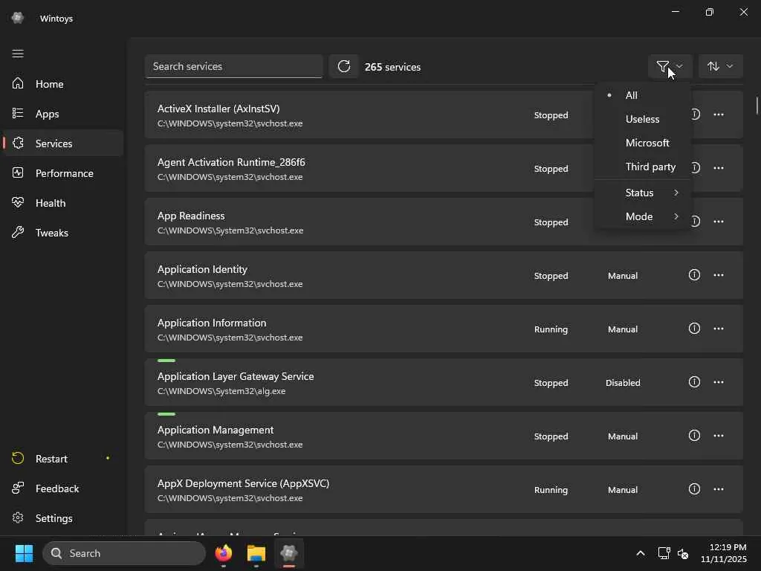Viewport: 761px width, 571px height.
Task: Open the sort order dropdown
Action: 720,67
